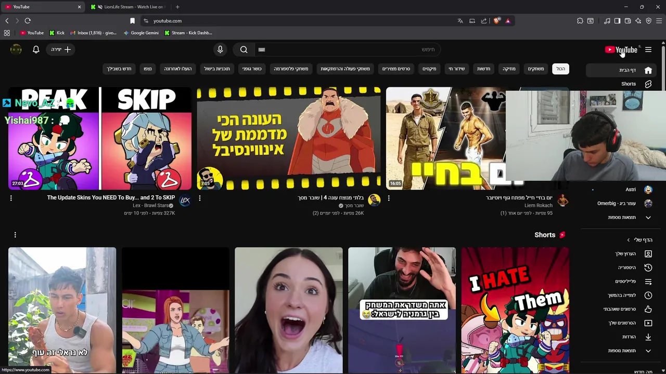Image resolution: width=666 pixels, height=374 pixels.
Task: Select the 'סרטים מצוירים' filter chip
Action: coord(396,69)
